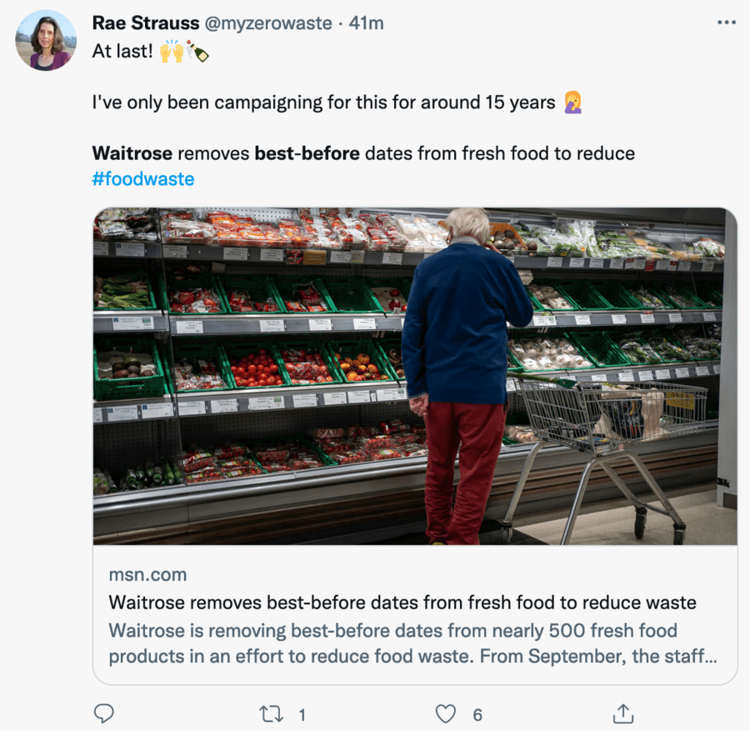The image size is (750, 731).
Task: Retweet this post using the retweet icon
Action: (271, 713)
